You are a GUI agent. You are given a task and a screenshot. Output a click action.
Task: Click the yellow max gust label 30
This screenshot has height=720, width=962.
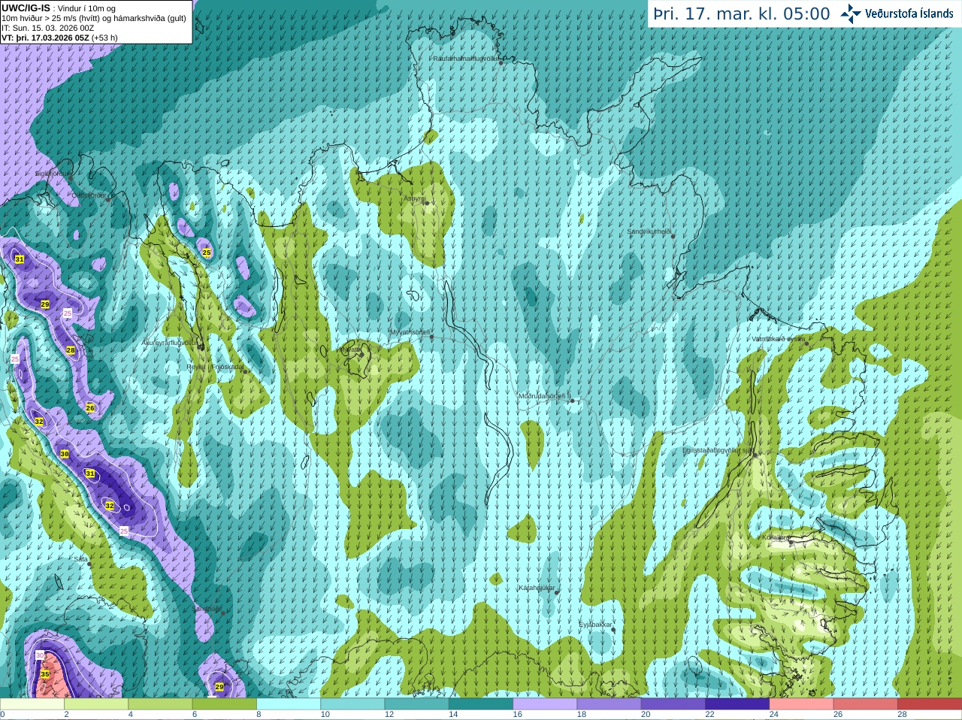65,454
